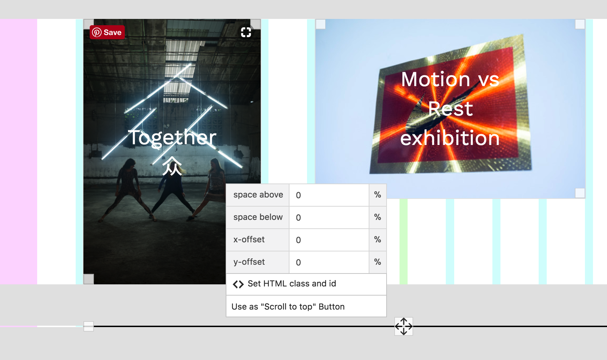Click the move arrows icon on the horizontal line
607x360 pixels.
(x=404, y=326)
